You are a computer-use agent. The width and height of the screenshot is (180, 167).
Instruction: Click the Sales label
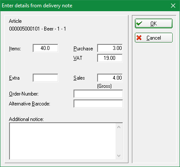coord(79,78)
